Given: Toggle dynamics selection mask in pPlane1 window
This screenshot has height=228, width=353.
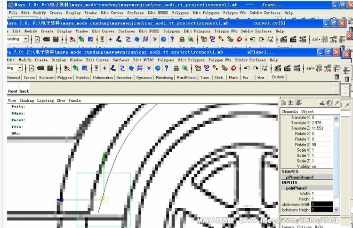Looking at the screenshot, I should click(149, 68).
